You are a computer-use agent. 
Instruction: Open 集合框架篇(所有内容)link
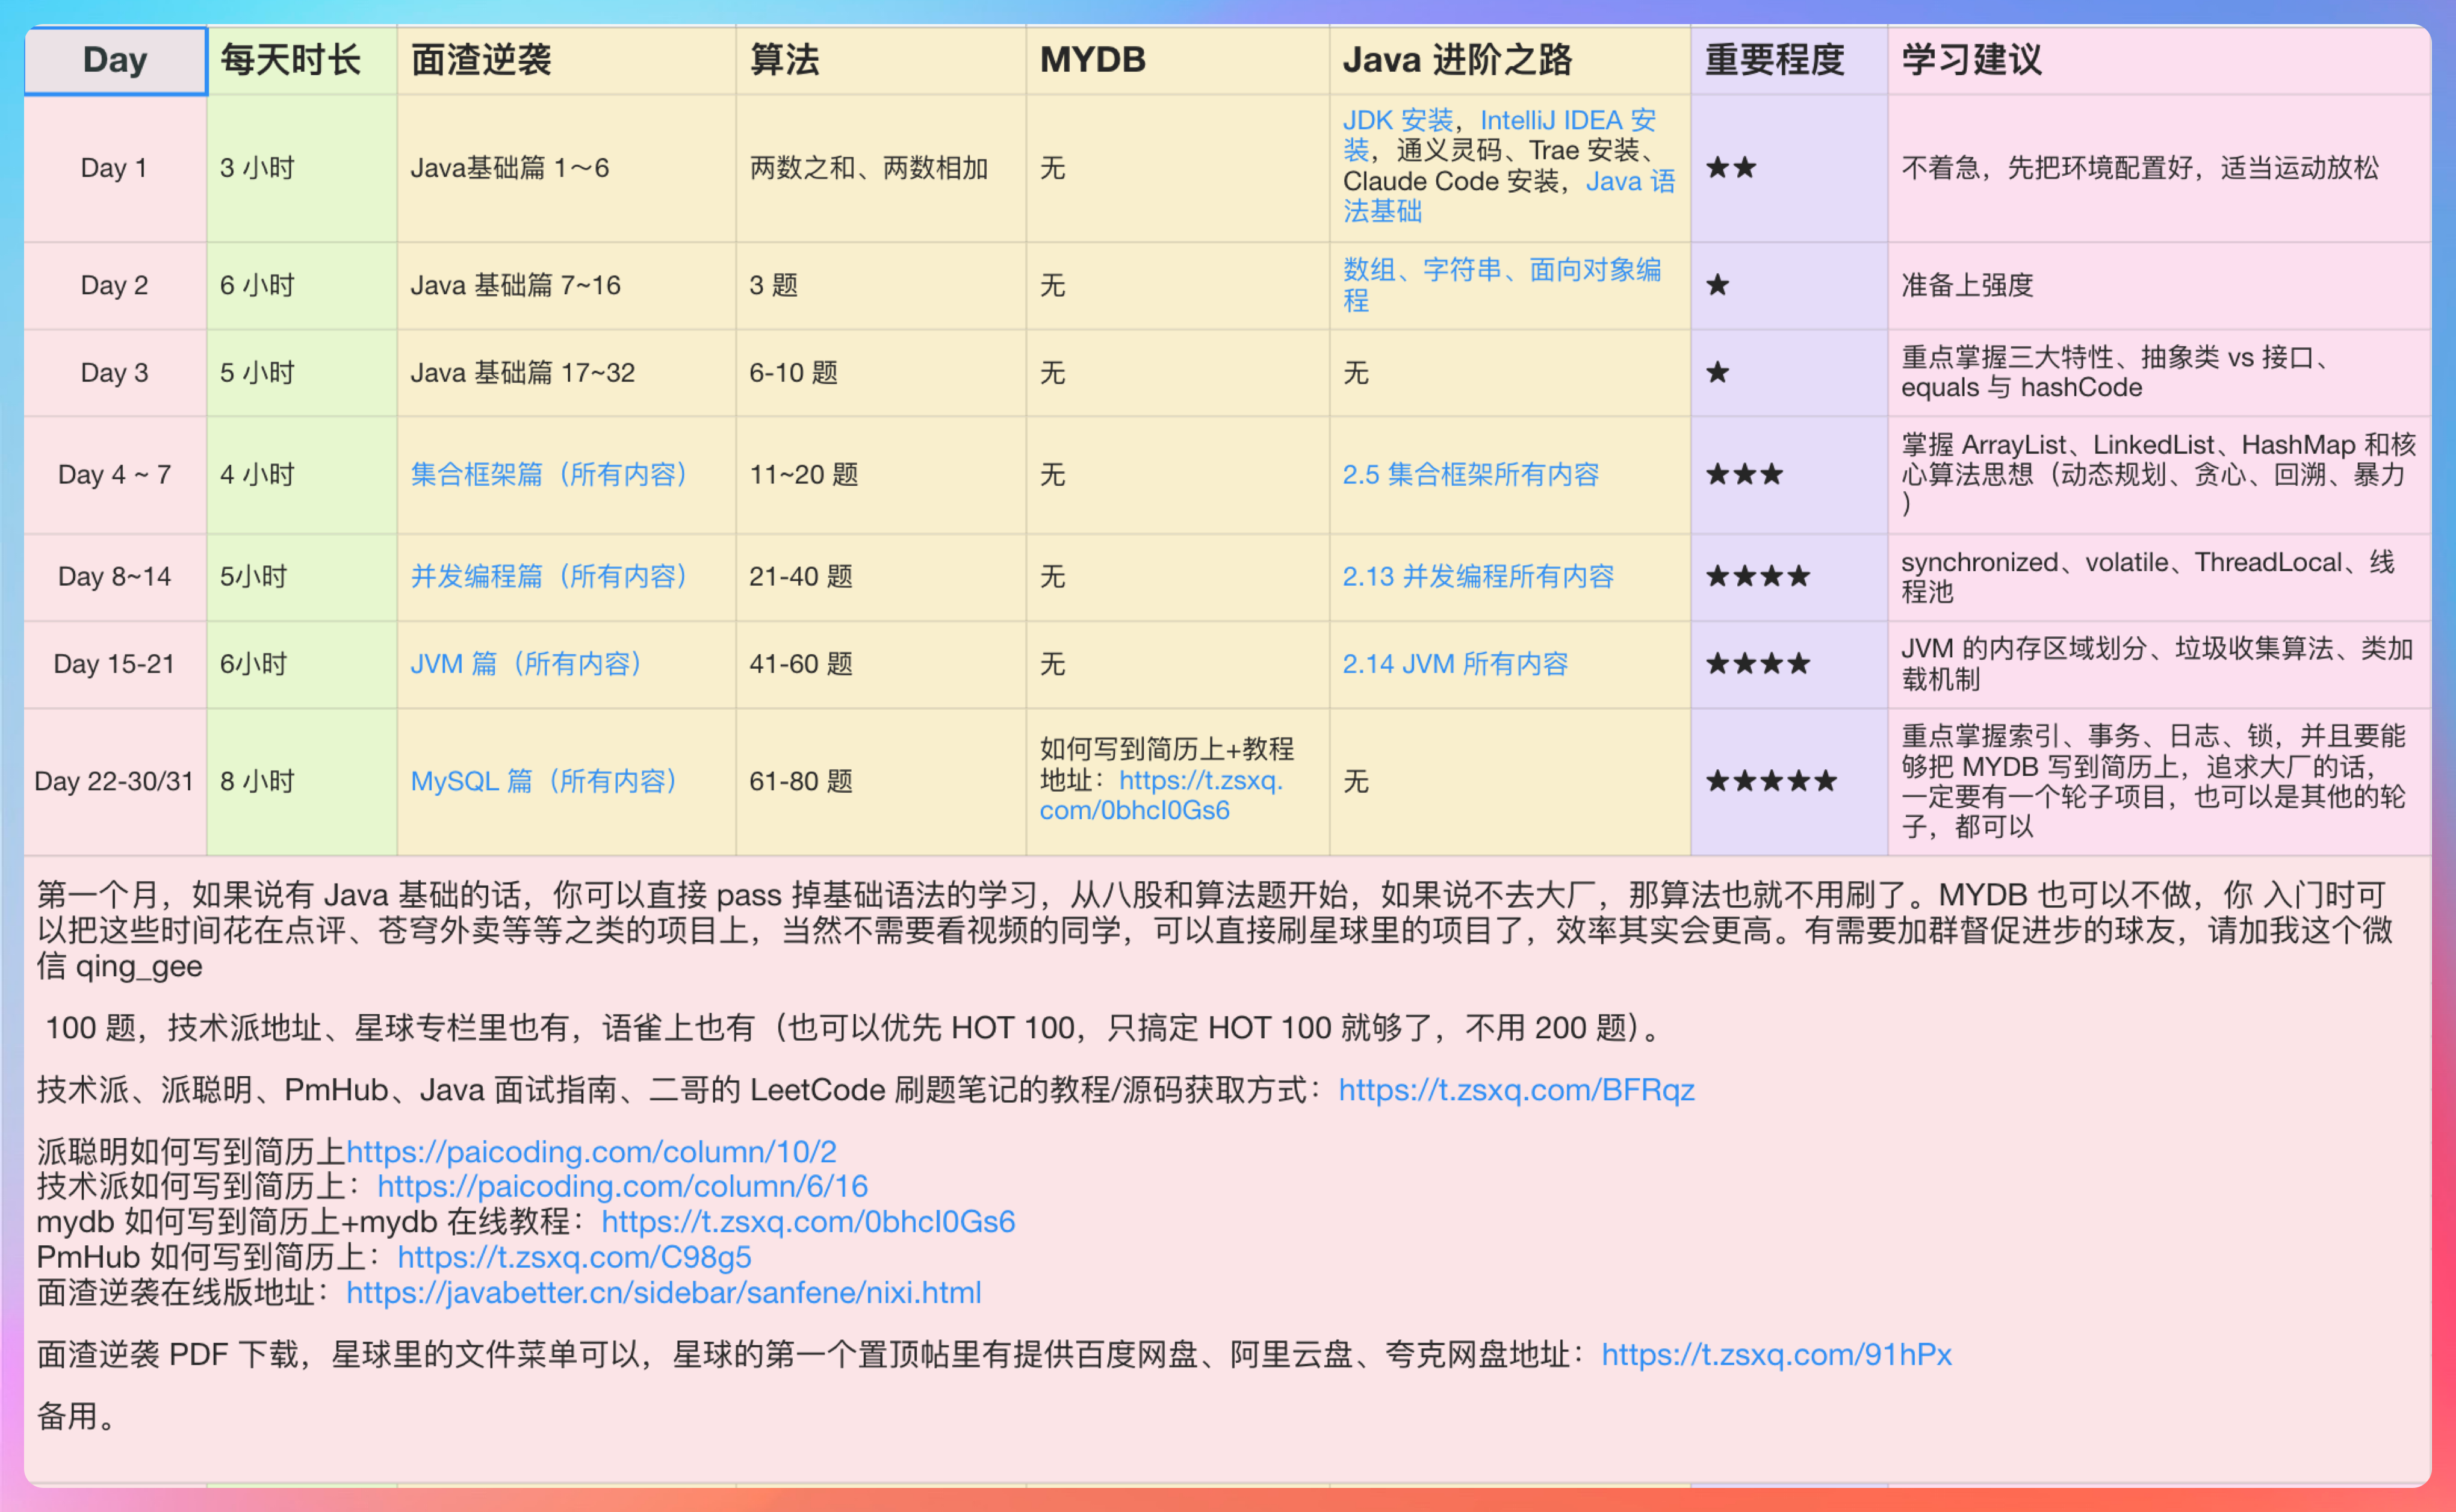549,474
